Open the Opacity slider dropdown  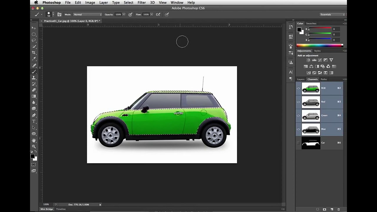point(124,14)
